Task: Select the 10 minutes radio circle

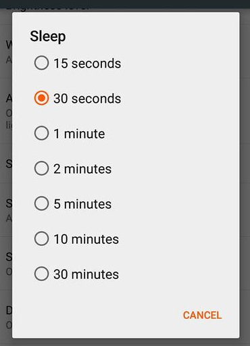Action: click(41, 239)
